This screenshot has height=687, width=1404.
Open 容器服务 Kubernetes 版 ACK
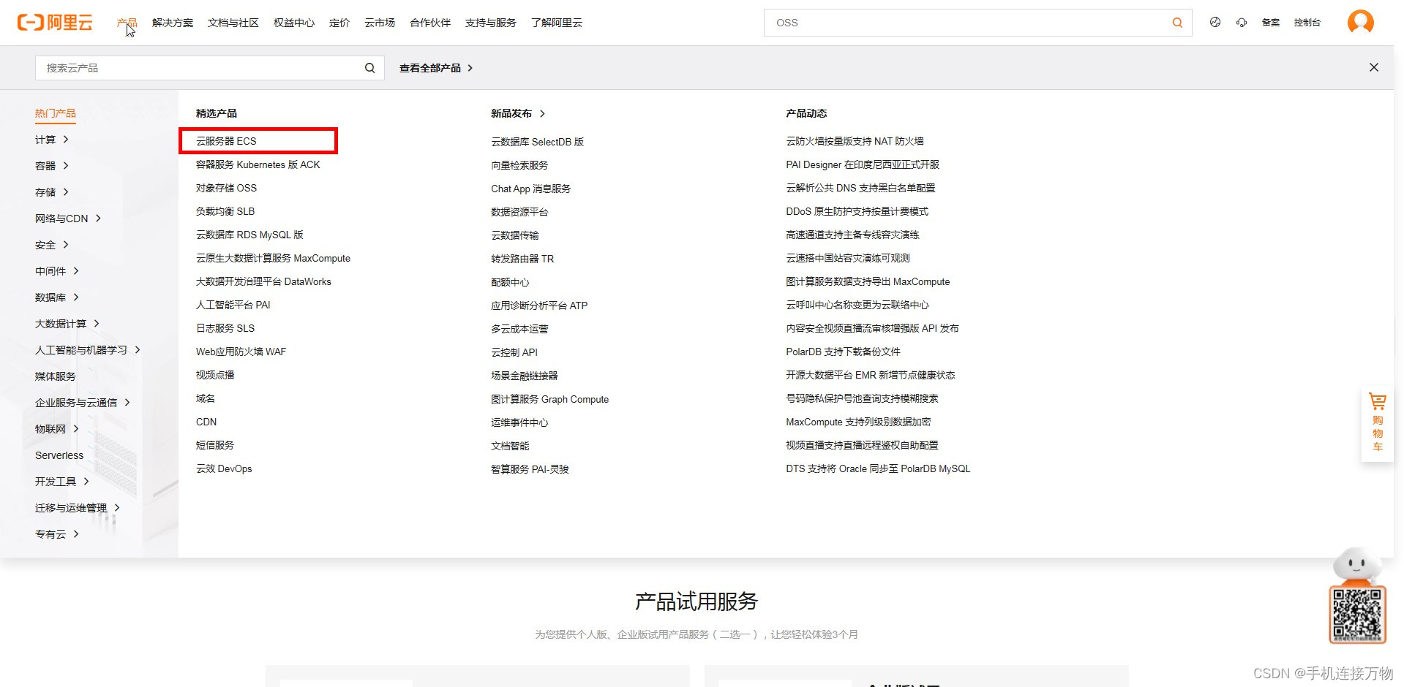tap(258, 164)
